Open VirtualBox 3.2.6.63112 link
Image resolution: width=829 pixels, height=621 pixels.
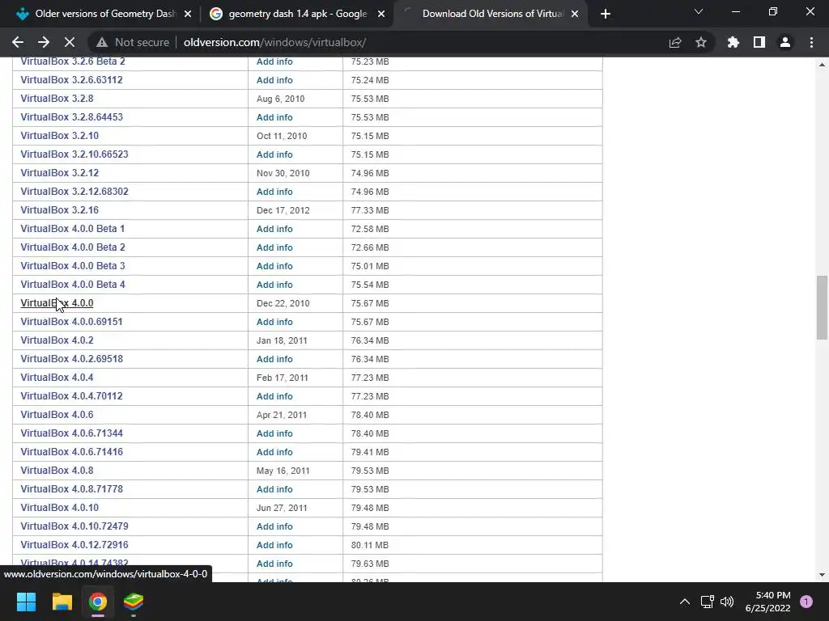pyautogui.click(x=71, y=80)
